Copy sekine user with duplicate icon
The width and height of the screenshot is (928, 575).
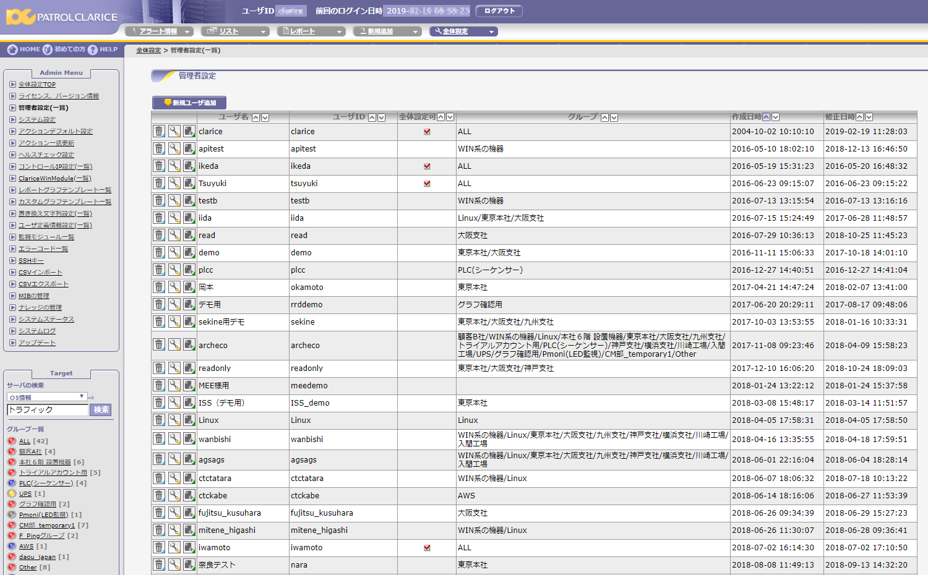pyautogui.click(x=189, y=322)
